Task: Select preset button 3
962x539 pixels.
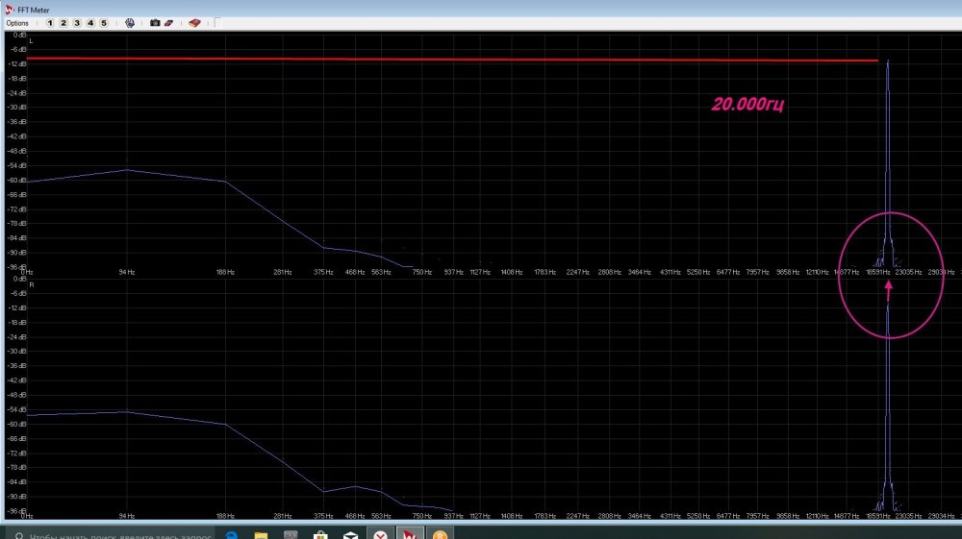Action: (x=77, y=22)
